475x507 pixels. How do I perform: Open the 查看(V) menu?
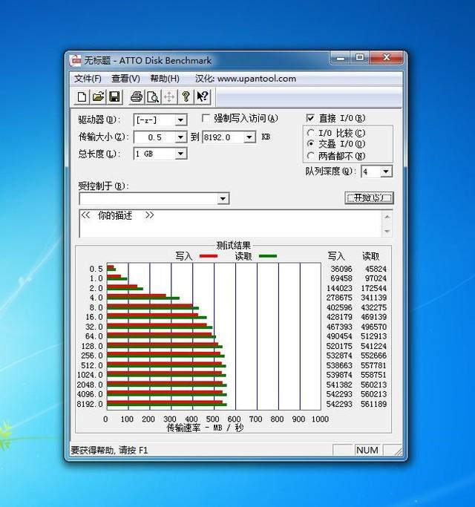125,79
